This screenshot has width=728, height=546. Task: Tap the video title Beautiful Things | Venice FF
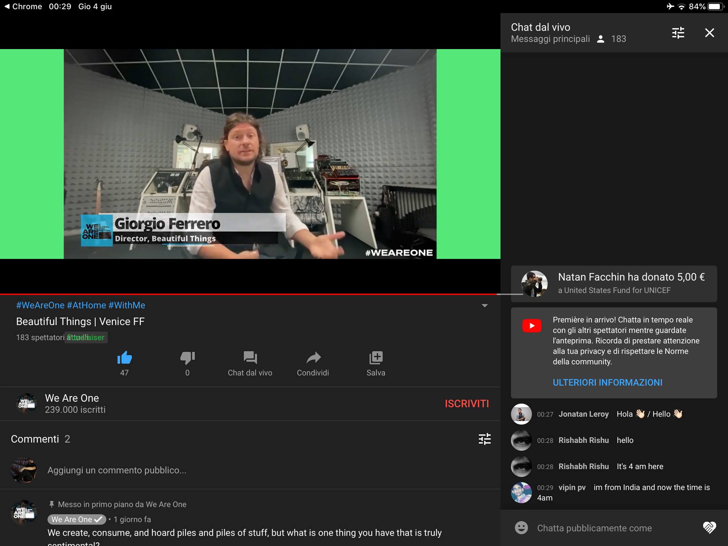click(x=80, y=321)
